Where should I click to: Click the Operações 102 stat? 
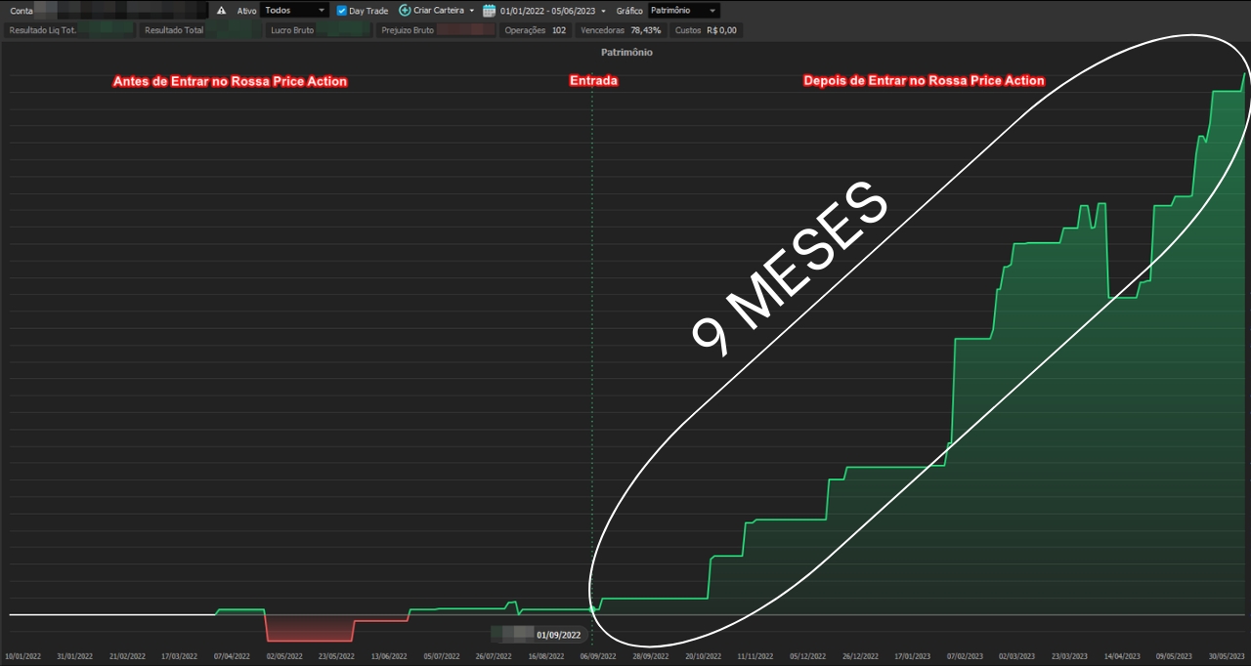(x=536, y=30)
